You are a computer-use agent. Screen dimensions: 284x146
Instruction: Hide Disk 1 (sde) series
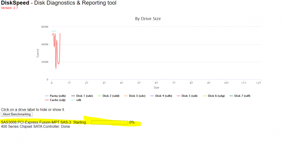[x=82, y=96]
